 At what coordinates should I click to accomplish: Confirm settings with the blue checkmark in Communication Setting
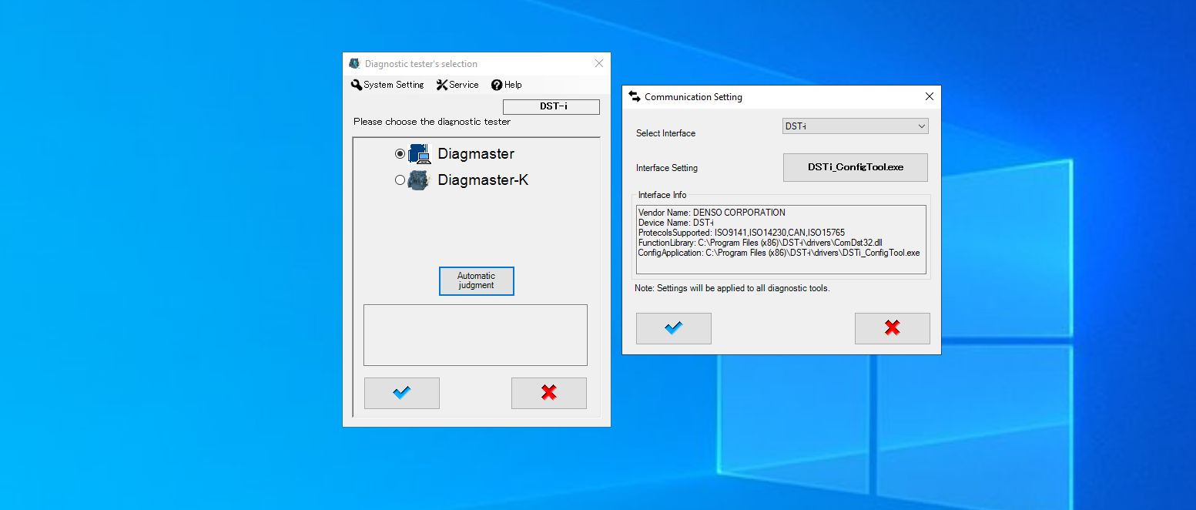coord(673,328)
